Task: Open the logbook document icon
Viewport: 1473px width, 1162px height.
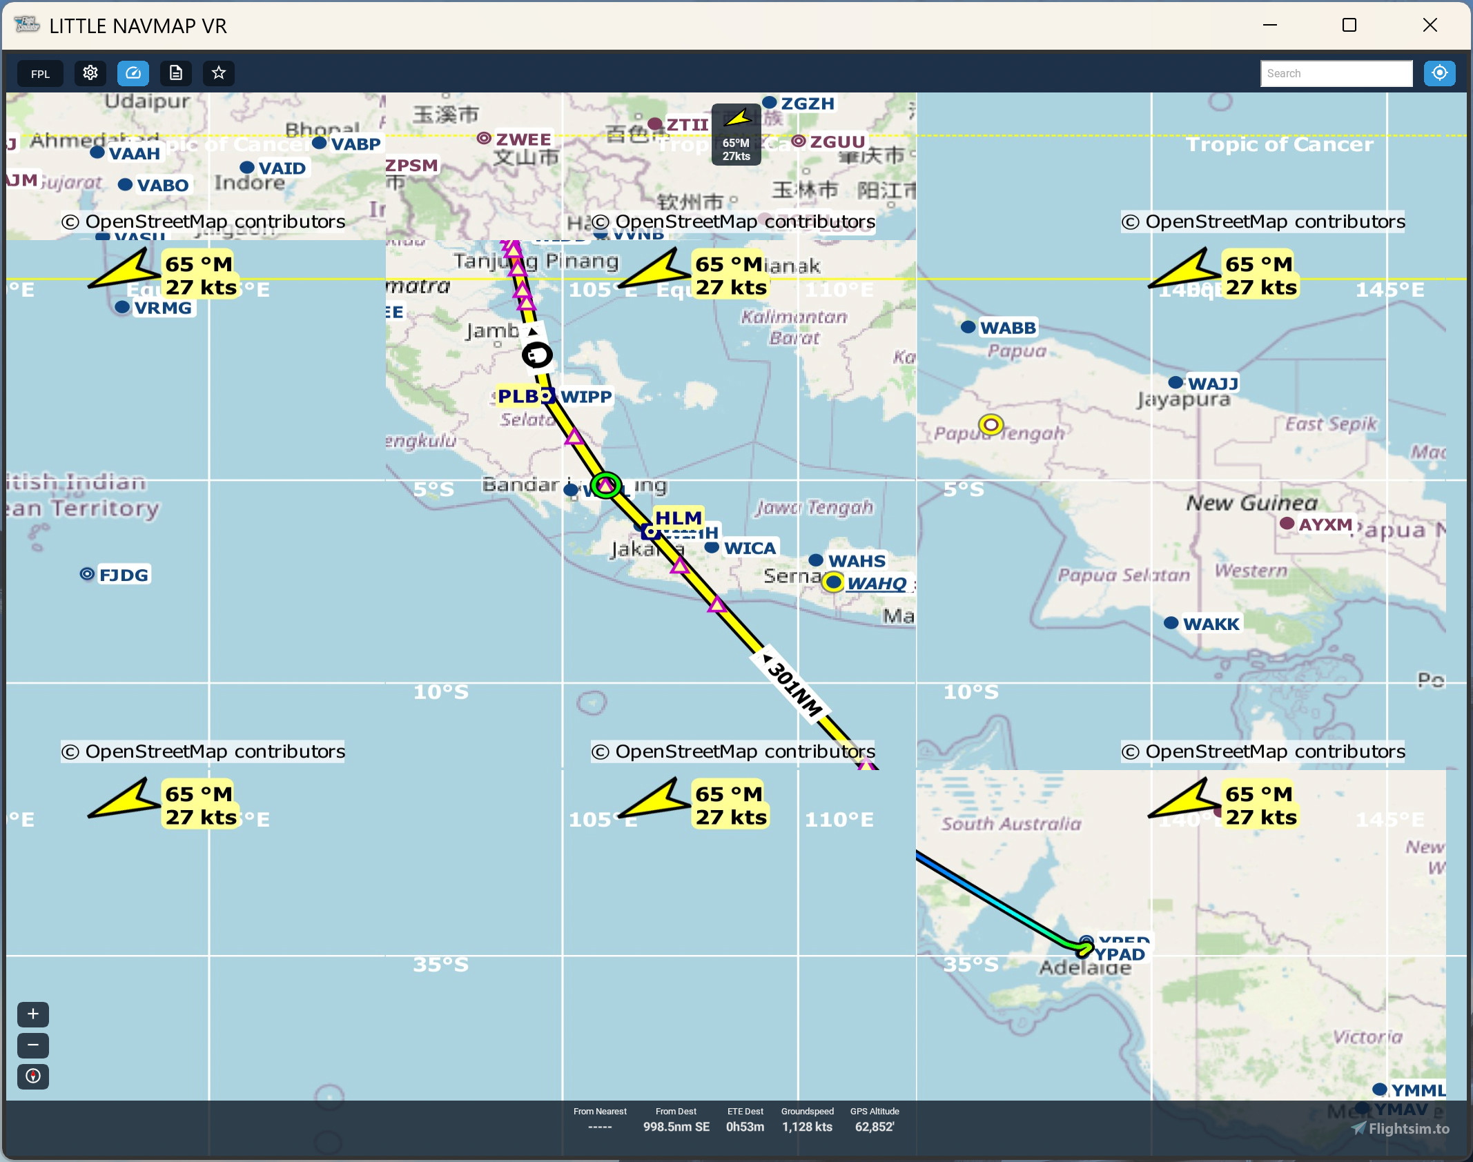Action: [x=175, y=72]
